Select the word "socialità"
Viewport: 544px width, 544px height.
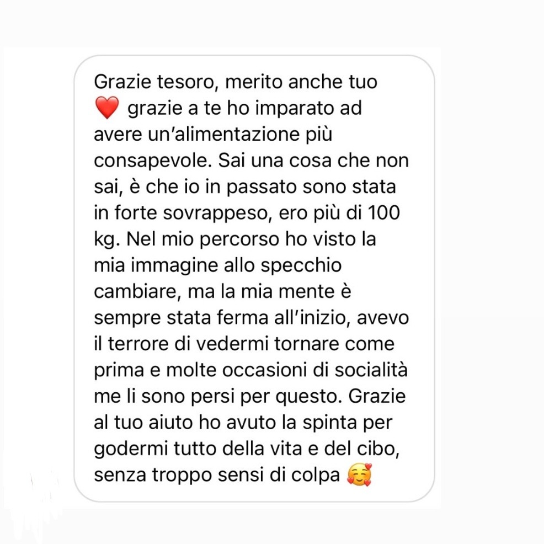coord(371,370)
